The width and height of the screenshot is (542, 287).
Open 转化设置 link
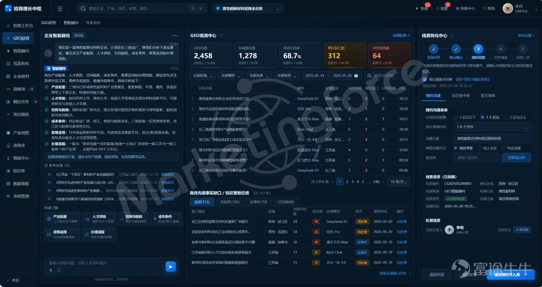click(526, 36)
